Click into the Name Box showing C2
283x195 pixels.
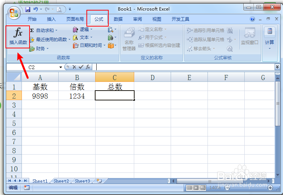(x=32, y=67)
